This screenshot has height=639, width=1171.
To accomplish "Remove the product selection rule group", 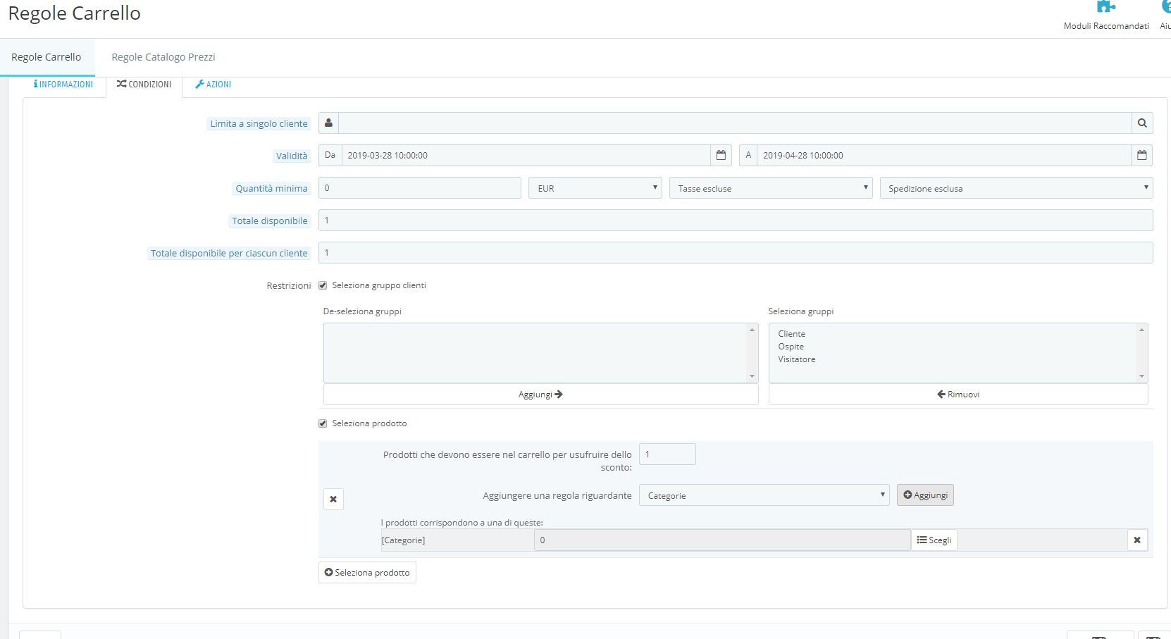I will 333,500.
